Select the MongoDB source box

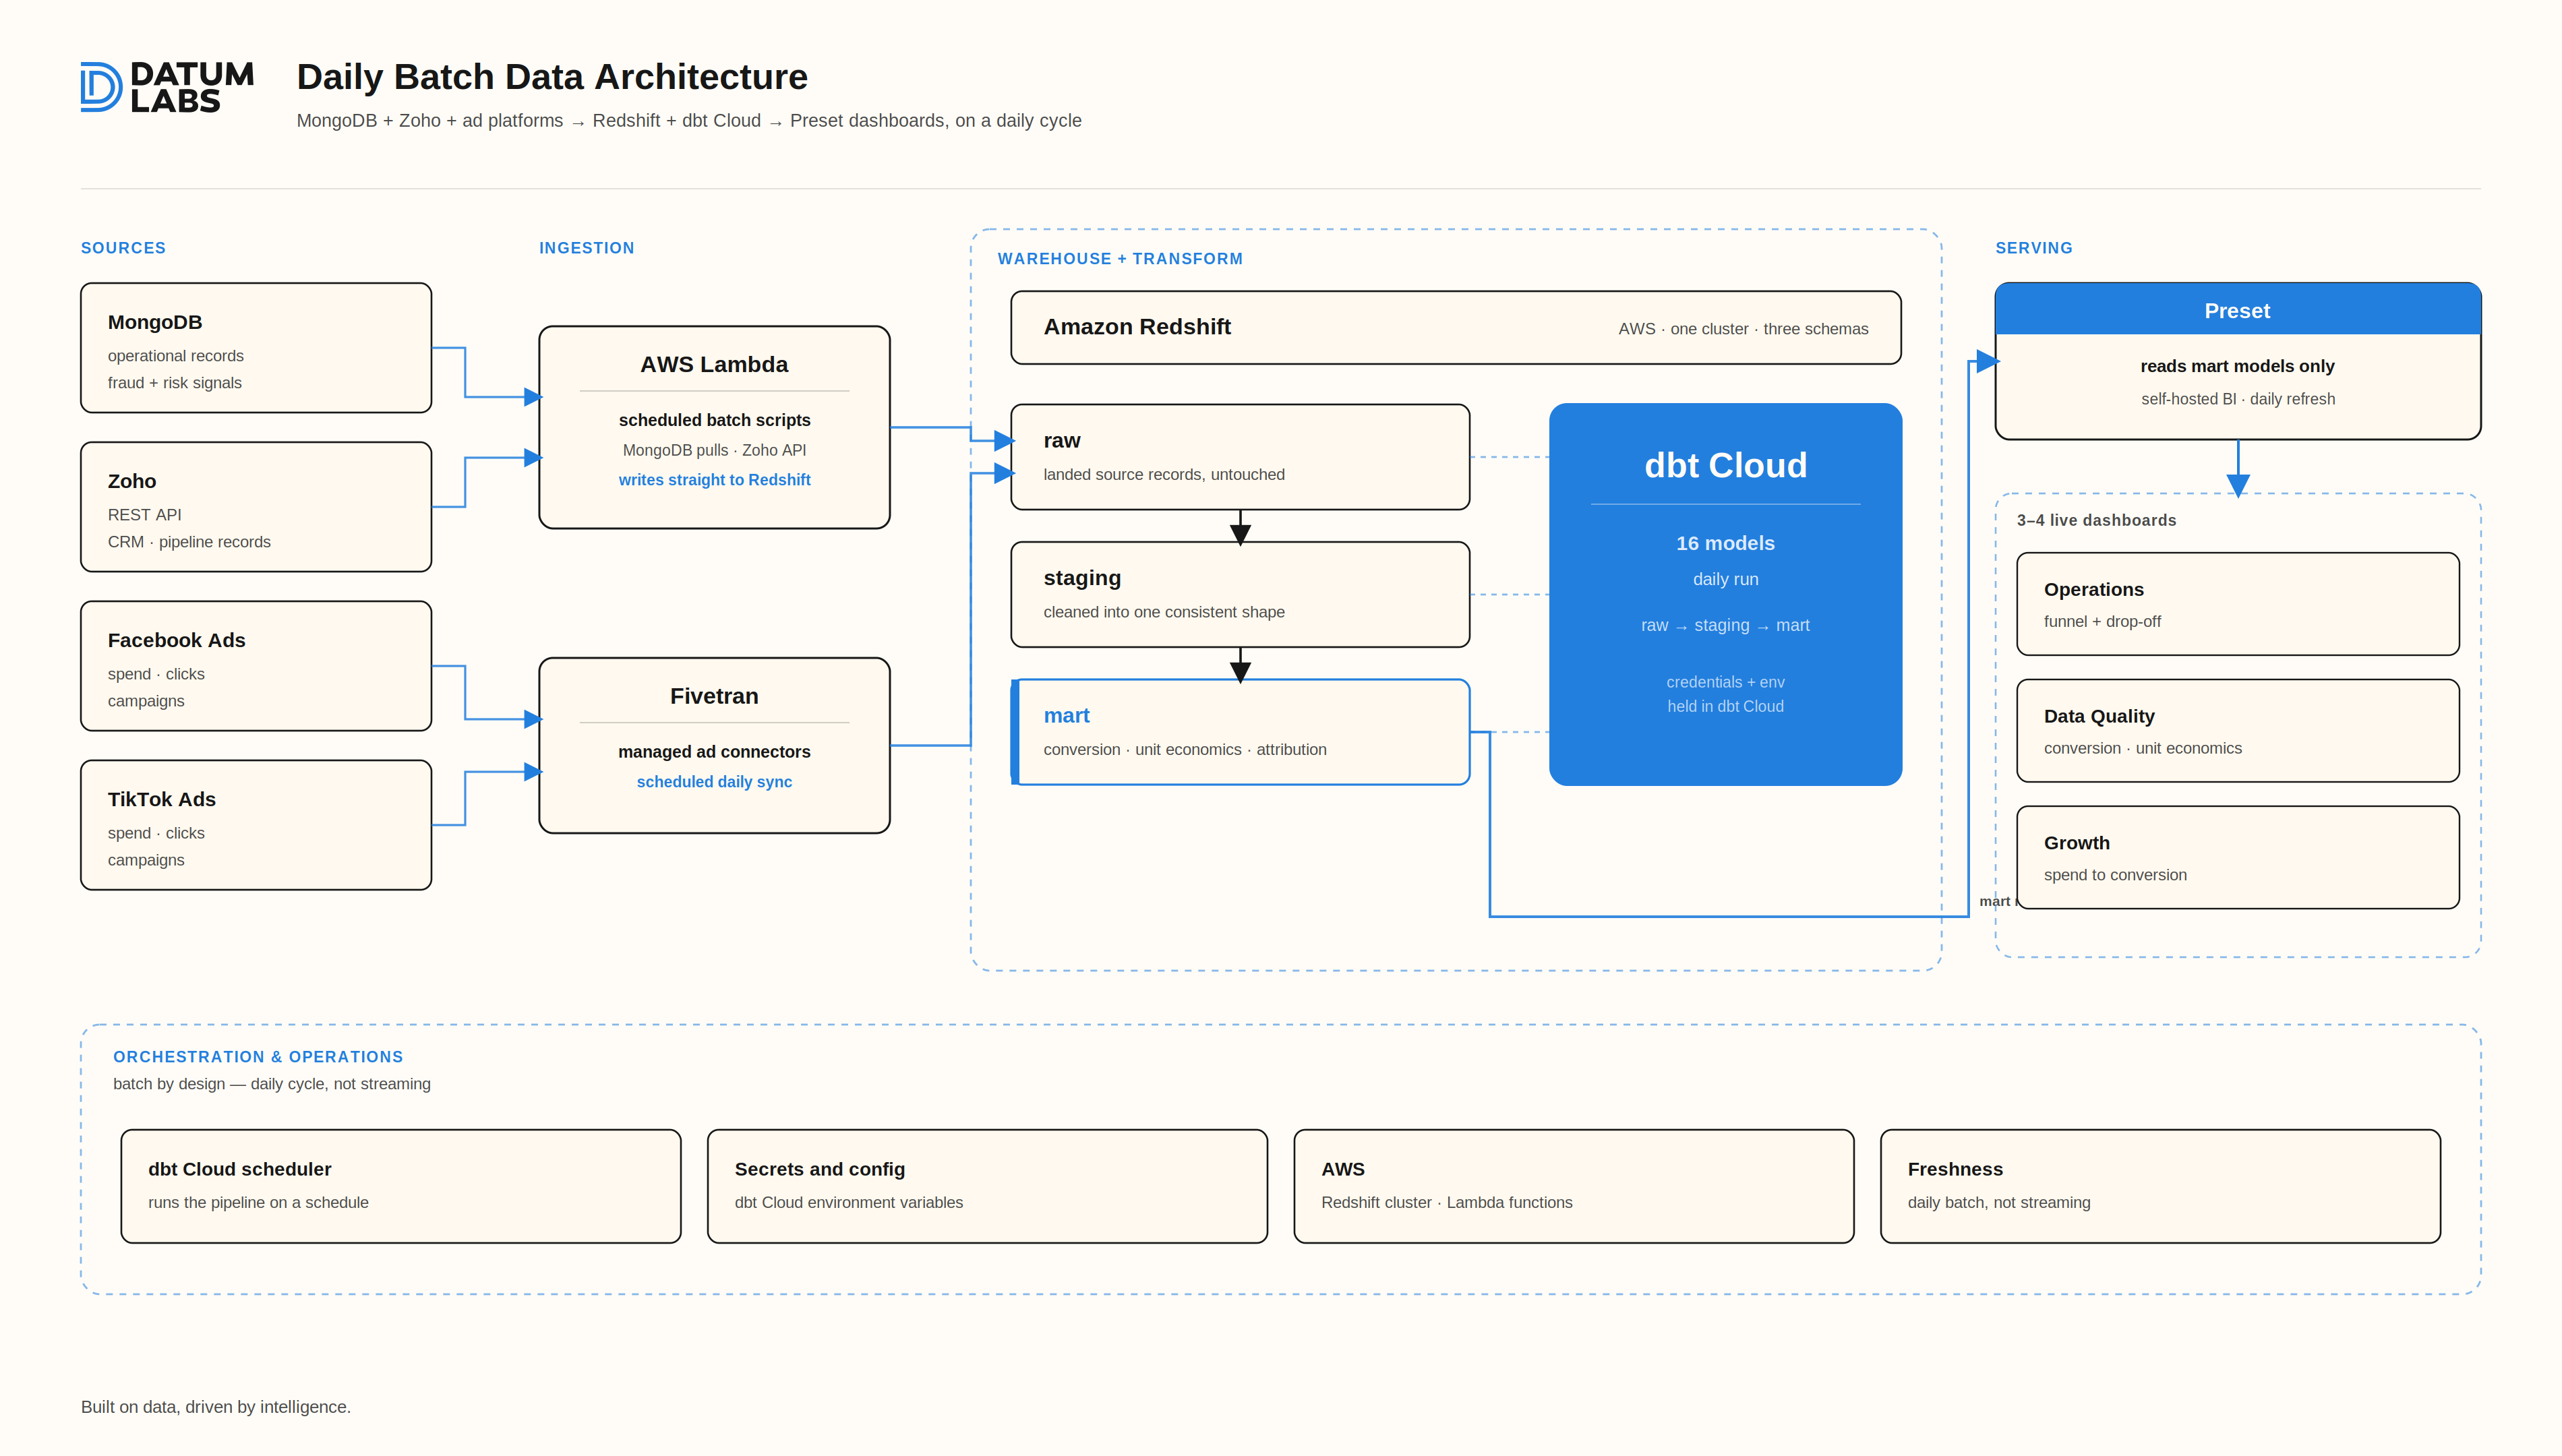[x=256, y=348]
